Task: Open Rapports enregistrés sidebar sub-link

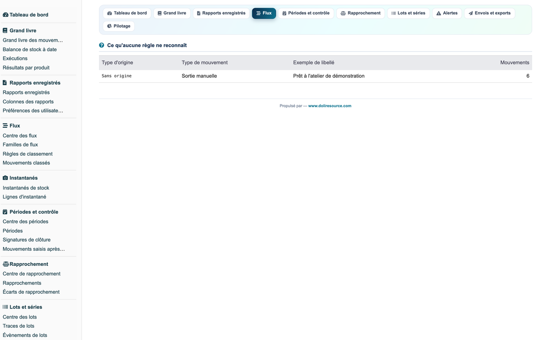Action: pyautogui.click(x=26, y=92)
